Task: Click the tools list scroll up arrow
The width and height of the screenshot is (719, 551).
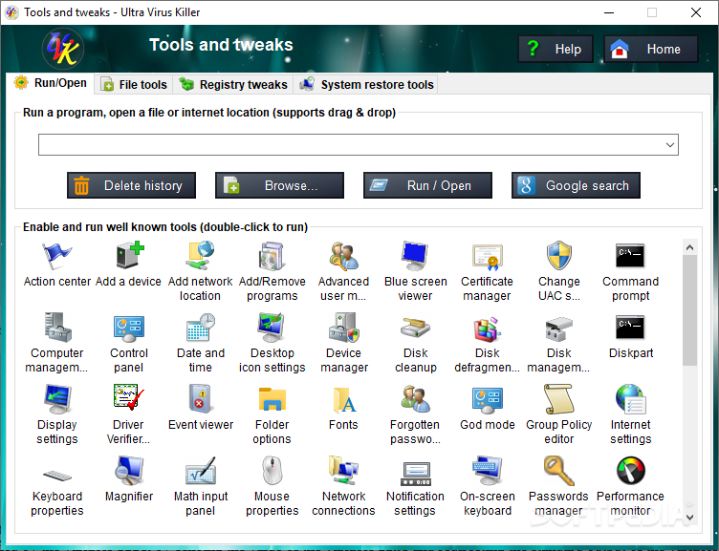Action: click(689, 247)
